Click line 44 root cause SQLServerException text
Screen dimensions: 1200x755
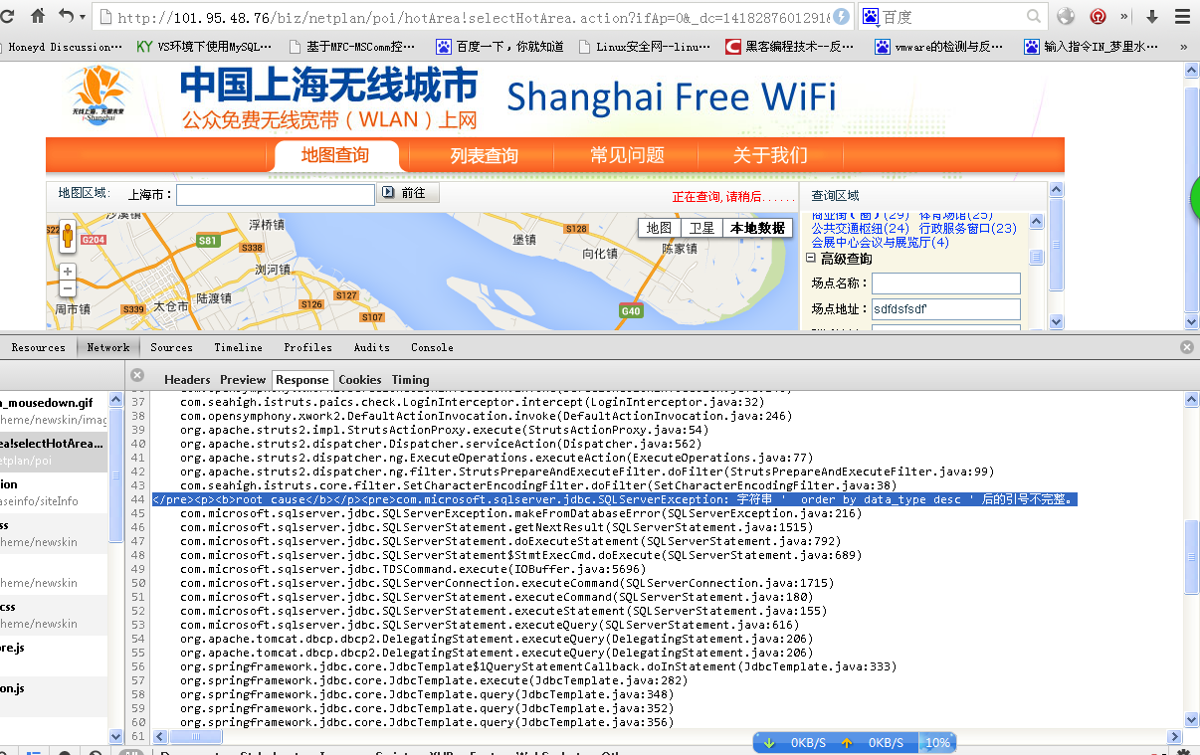(615, 499)
